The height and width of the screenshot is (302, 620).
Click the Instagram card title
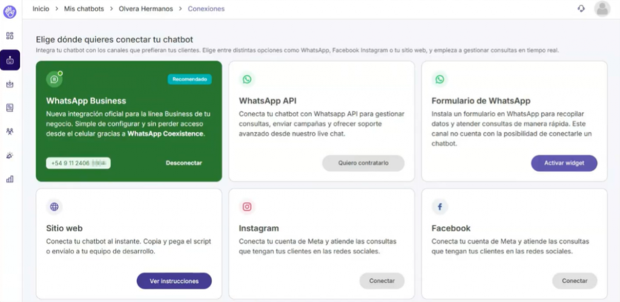pyautogui.click(x=259, y=228)
